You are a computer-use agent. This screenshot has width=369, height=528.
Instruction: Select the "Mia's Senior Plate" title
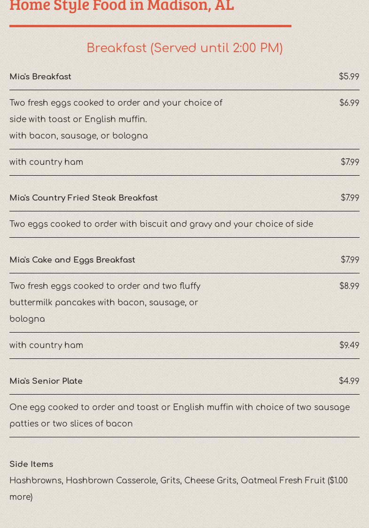pos(46,381)
